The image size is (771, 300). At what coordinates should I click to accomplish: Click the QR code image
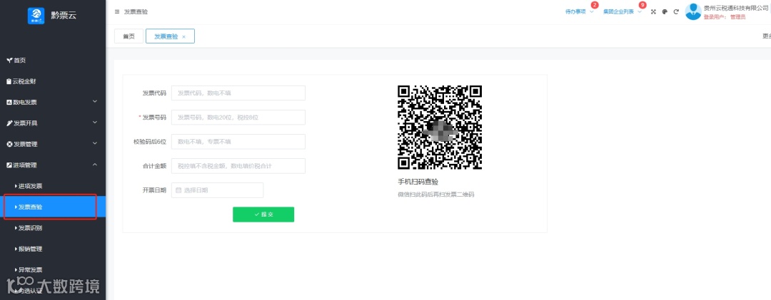point(440,127)
